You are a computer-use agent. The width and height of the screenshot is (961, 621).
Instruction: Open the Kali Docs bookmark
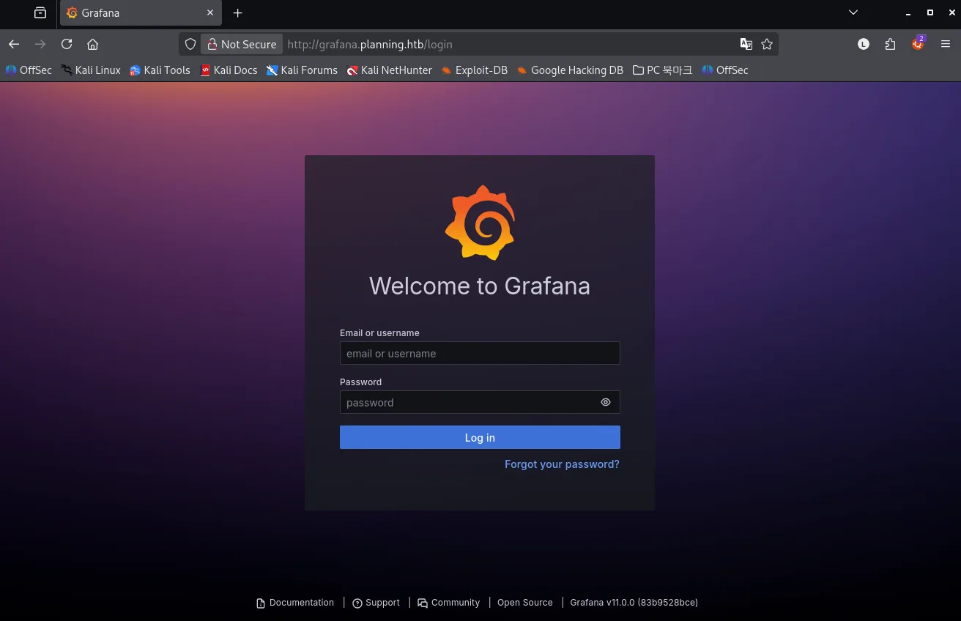229,70
